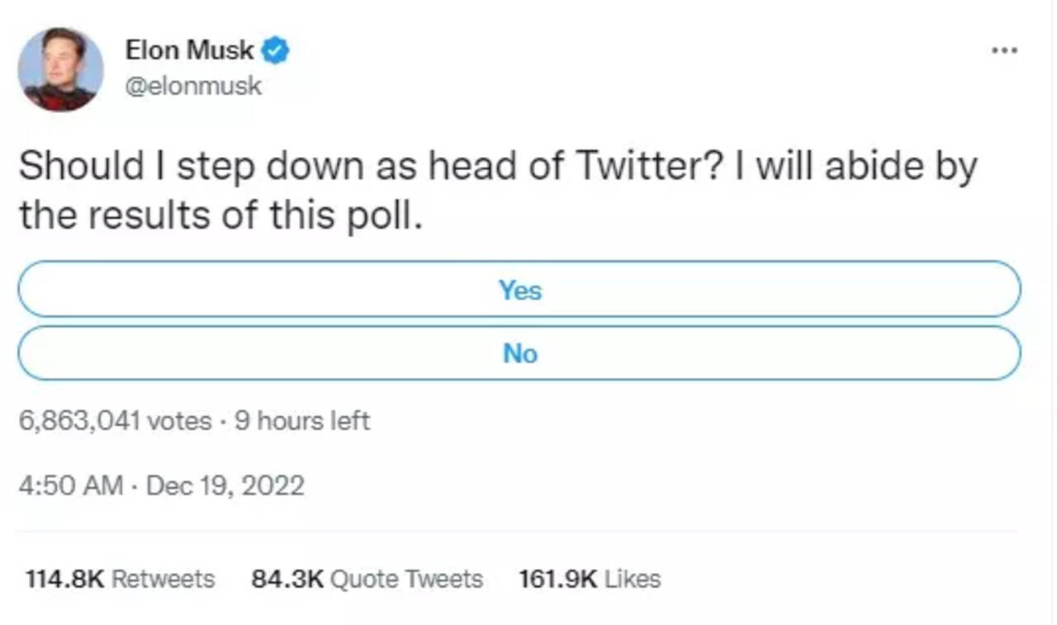
Task: Click the 161.9K like count number
Action: coord(557,579)
